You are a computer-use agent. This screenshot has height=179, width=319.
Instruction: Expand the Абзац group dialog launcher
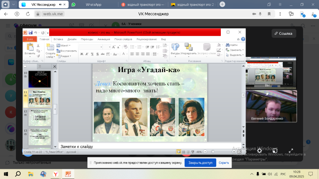click(167, 61)
